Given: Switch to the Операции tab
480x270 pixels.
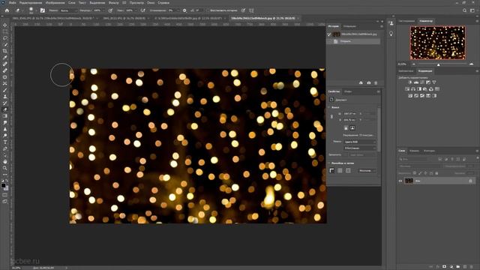Looking at the screenshot, I should (x=349, y=26).
